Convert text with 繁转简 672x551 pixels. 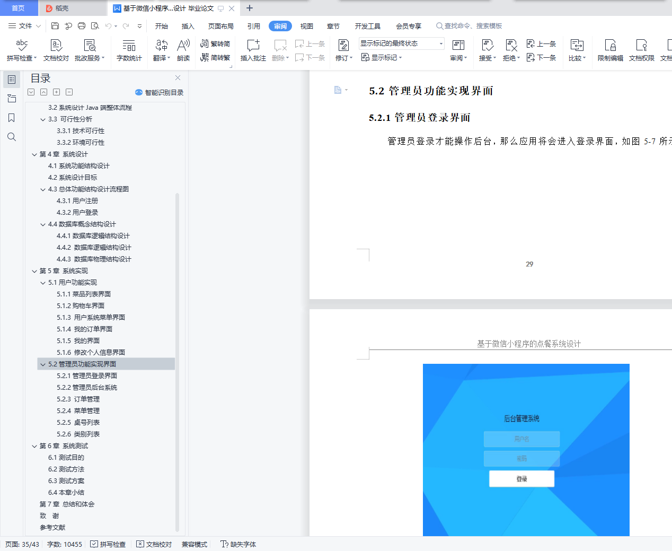tap(215, 43)
